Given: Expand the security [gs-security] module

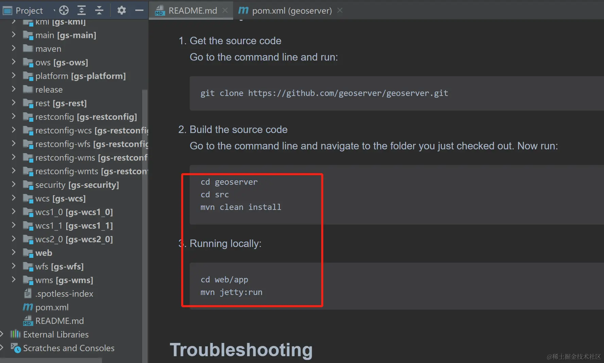Looking at the screenshot, I should coord(14,184).
